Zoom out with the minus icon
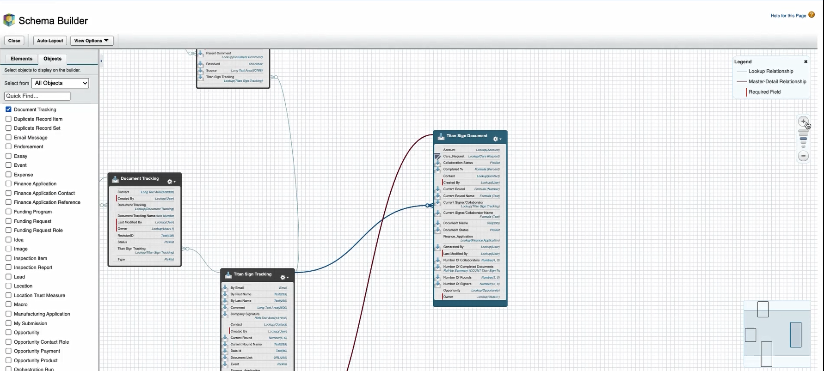The image size is (824, 371). [803, 156]
